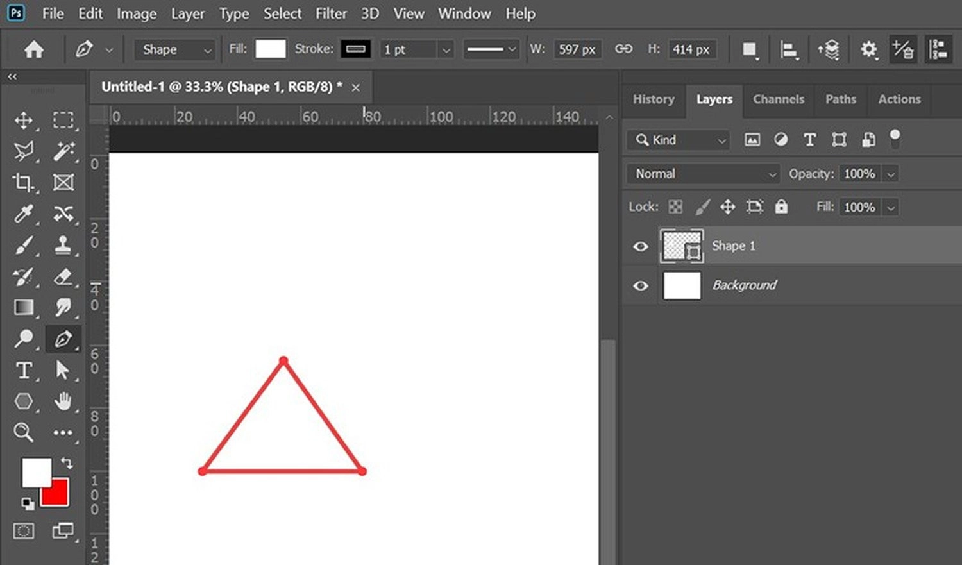The width and height of the screenshot is (962, 565).
Task: Select the Smudge tool
Action: (x=63, y=307)
